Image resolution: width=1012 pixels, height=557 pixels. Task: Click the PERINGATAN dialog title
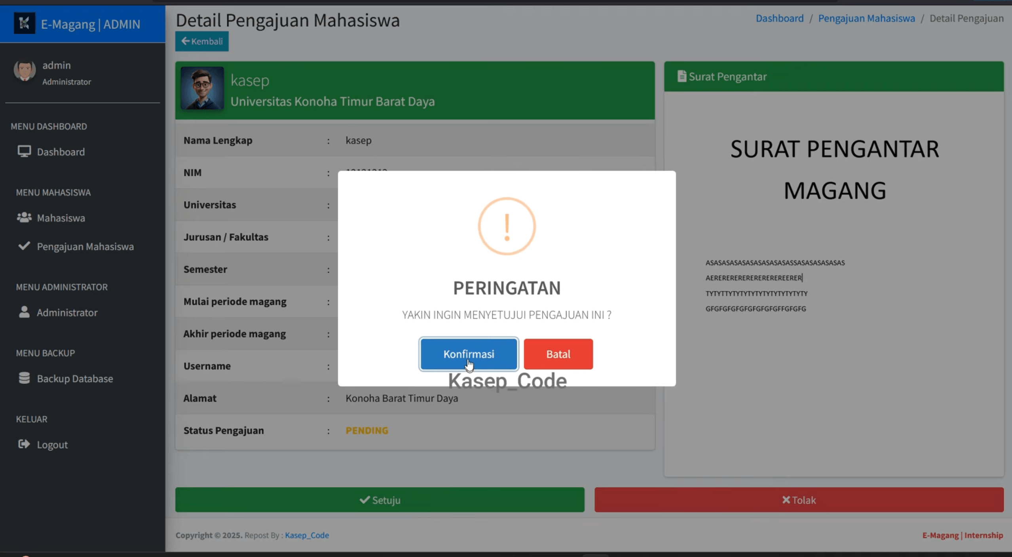507,288
